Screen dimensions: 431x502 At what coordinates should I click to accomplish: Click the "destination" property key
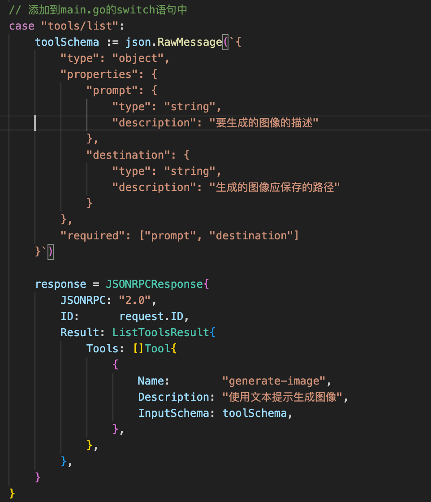tap(128, 155)
